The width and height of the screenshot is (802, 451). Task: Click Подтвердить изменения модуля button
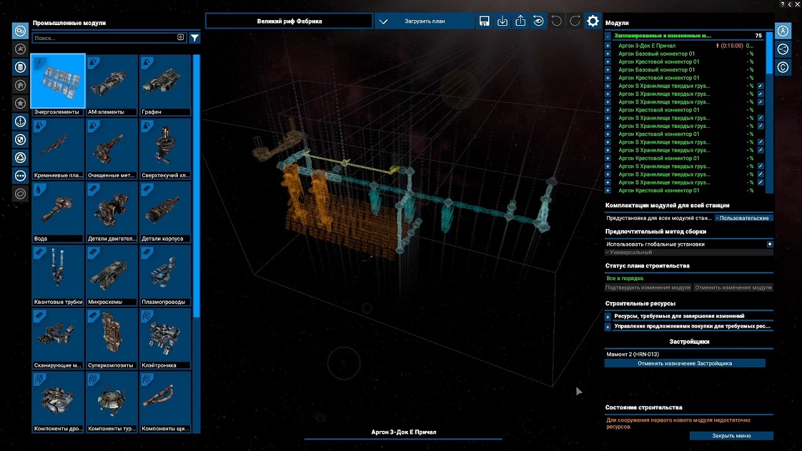pyautogui.click(x=648, y=288)
